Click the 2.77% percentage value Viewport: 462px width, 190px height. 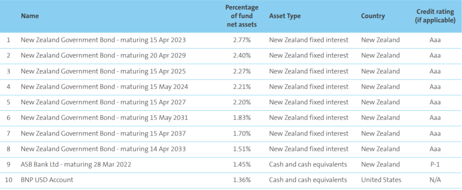[x=242, y=40]
